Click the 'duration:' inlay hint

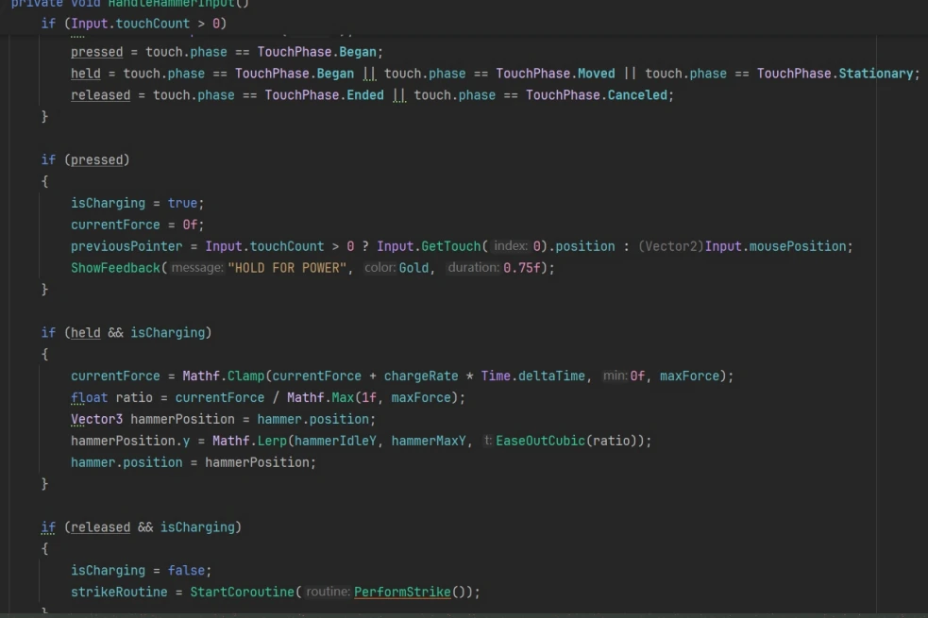pyautogui.click(x=474, y=268)
